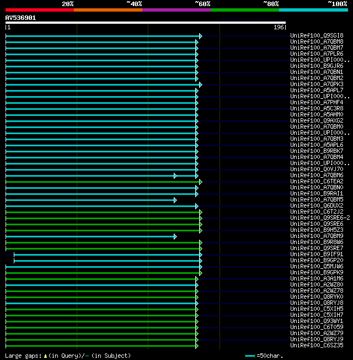This screenshot has width=353, height=360.
Task: Select the UniRef100_A5AHM0 label
Action: pyautogui.click(x=317, y=114)
